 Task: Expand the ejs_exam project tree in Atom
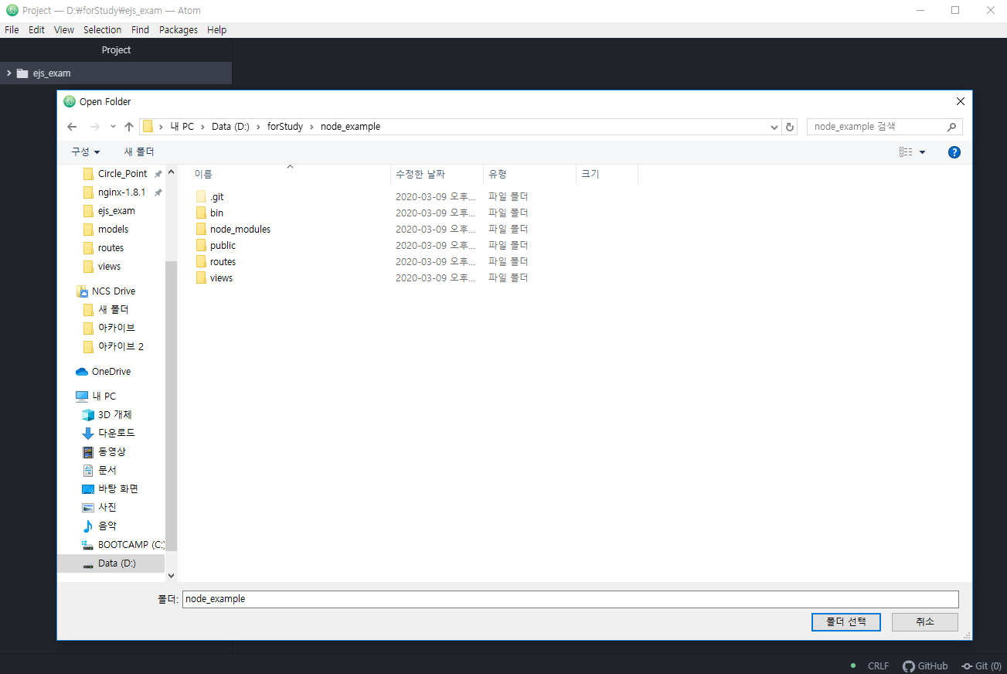9,73
